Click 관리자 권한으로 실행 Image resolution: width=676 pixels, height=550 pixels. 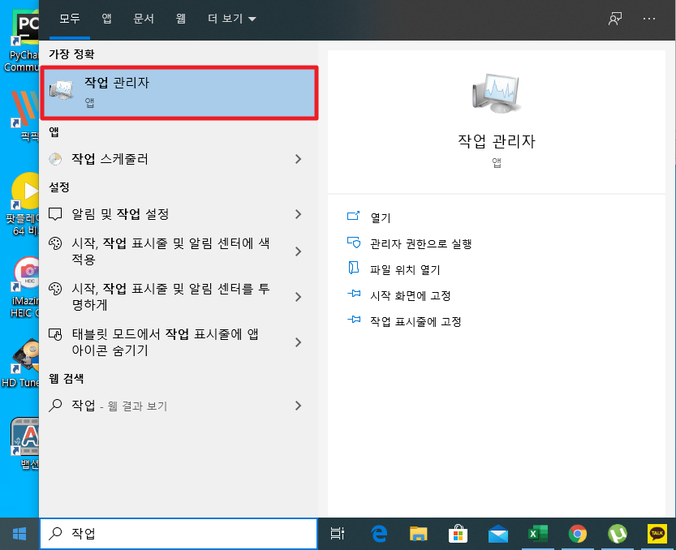[420, 244]
